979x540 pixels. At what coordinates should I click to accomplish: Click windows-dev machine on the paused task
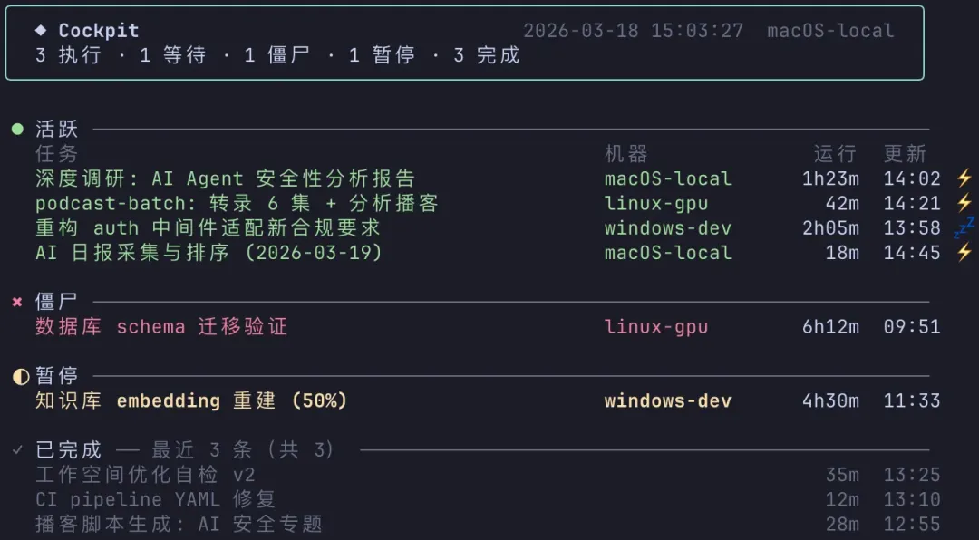pos(668,400)
